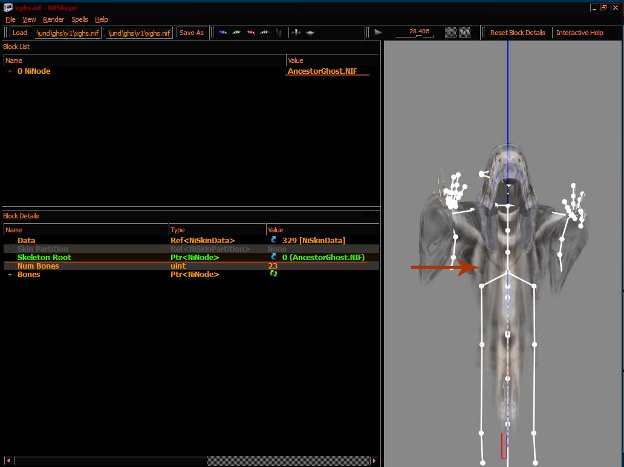This screenshot has width=624, height=467.
Task: Click the Value column header in Block Details
Action: (322, 230)
